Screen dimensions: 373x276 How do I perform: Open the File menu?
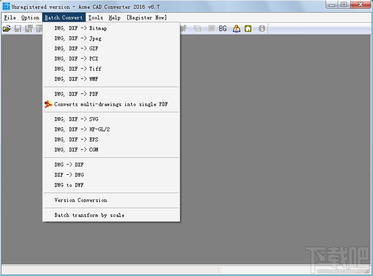pyautogui.click(x=10, y=17)
